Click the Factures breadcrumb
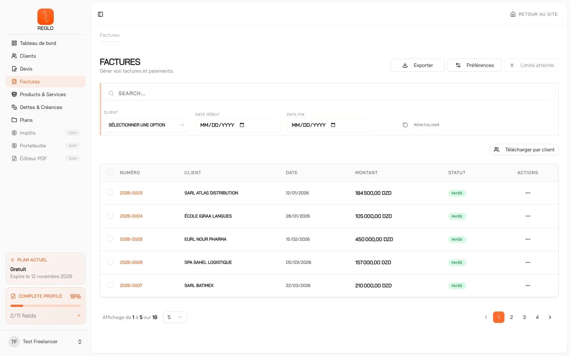The image size is (570, 356). [110, 35]
